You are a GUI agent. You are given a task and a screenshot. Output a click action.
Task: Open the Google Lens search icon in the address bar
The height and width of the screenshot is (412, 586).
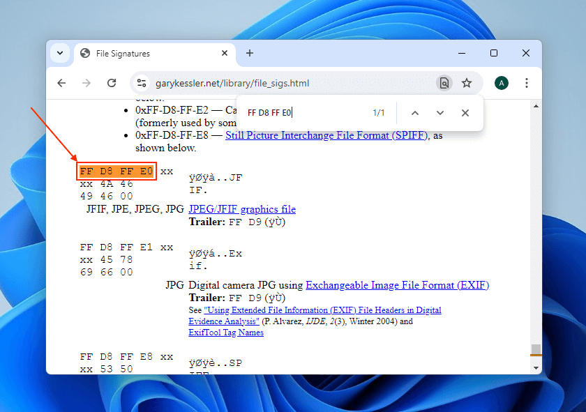444,83
